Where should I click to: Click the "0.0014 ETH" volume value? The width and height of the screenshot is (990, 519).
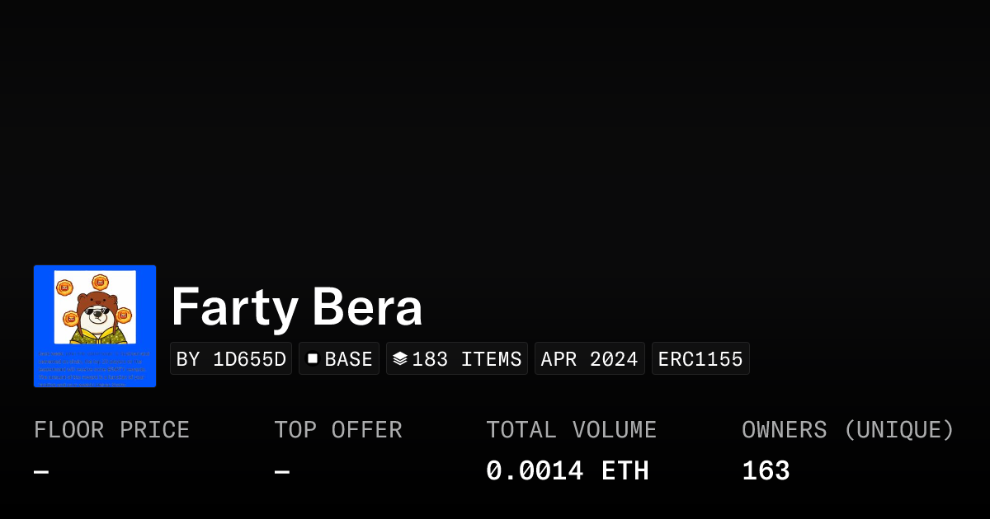point(568,471)
